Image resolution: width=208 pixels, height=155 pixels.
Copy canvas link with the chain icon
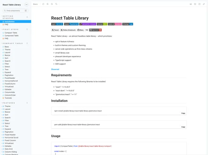204,4
